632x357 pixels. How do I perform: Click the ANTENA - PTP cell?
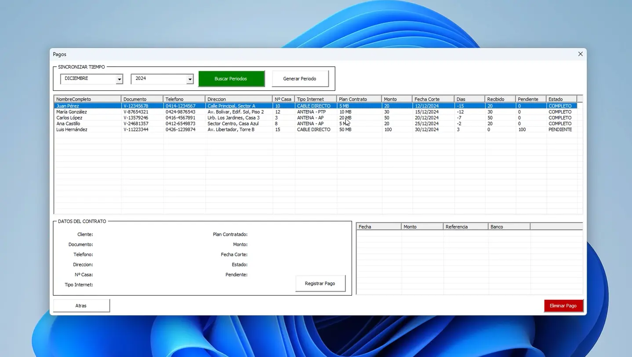311,112
